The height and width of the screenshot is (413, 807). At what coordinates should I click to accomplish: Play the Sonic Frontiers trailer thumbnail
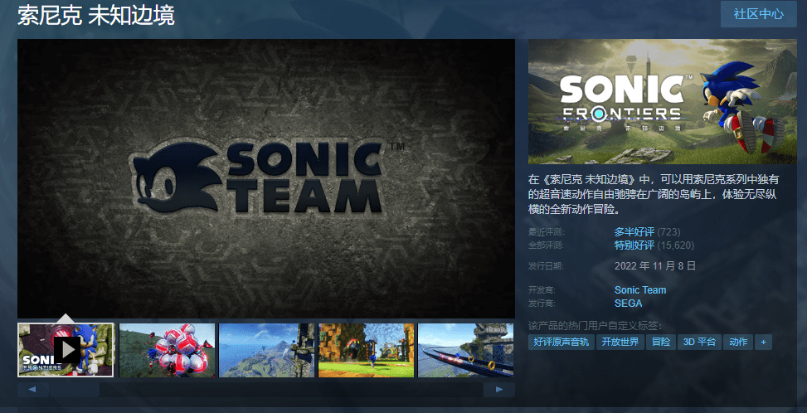pos(66,350)
